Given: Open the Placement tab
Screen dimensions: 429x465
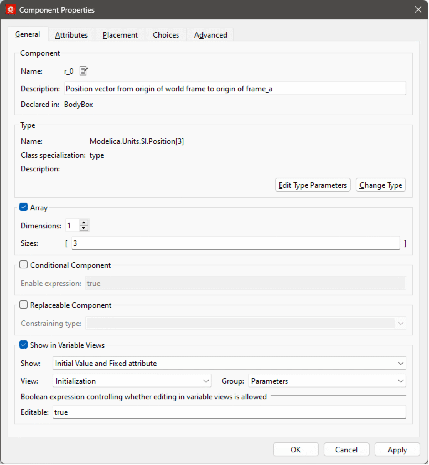Looking at the screenshot, I should coord(120,35).
